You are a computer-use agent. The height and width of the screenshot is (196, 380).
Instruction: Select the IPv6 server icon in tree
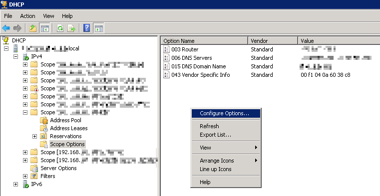25,184
